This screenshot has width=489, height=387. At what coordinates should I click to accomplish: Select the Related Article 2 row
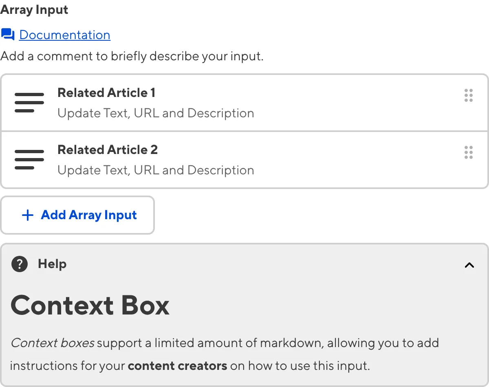[244, 160]
